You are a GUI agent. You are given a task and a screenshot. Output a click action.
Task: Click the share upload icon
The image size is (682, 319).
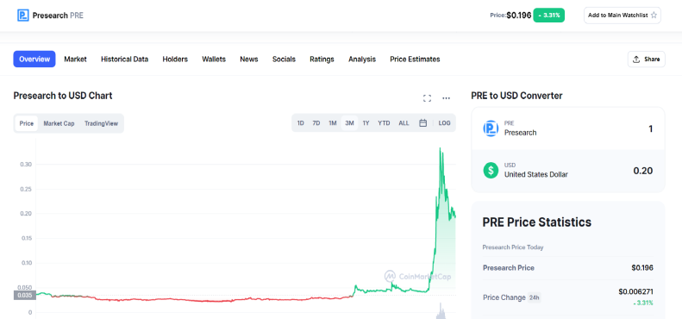(x=636, y=59)
